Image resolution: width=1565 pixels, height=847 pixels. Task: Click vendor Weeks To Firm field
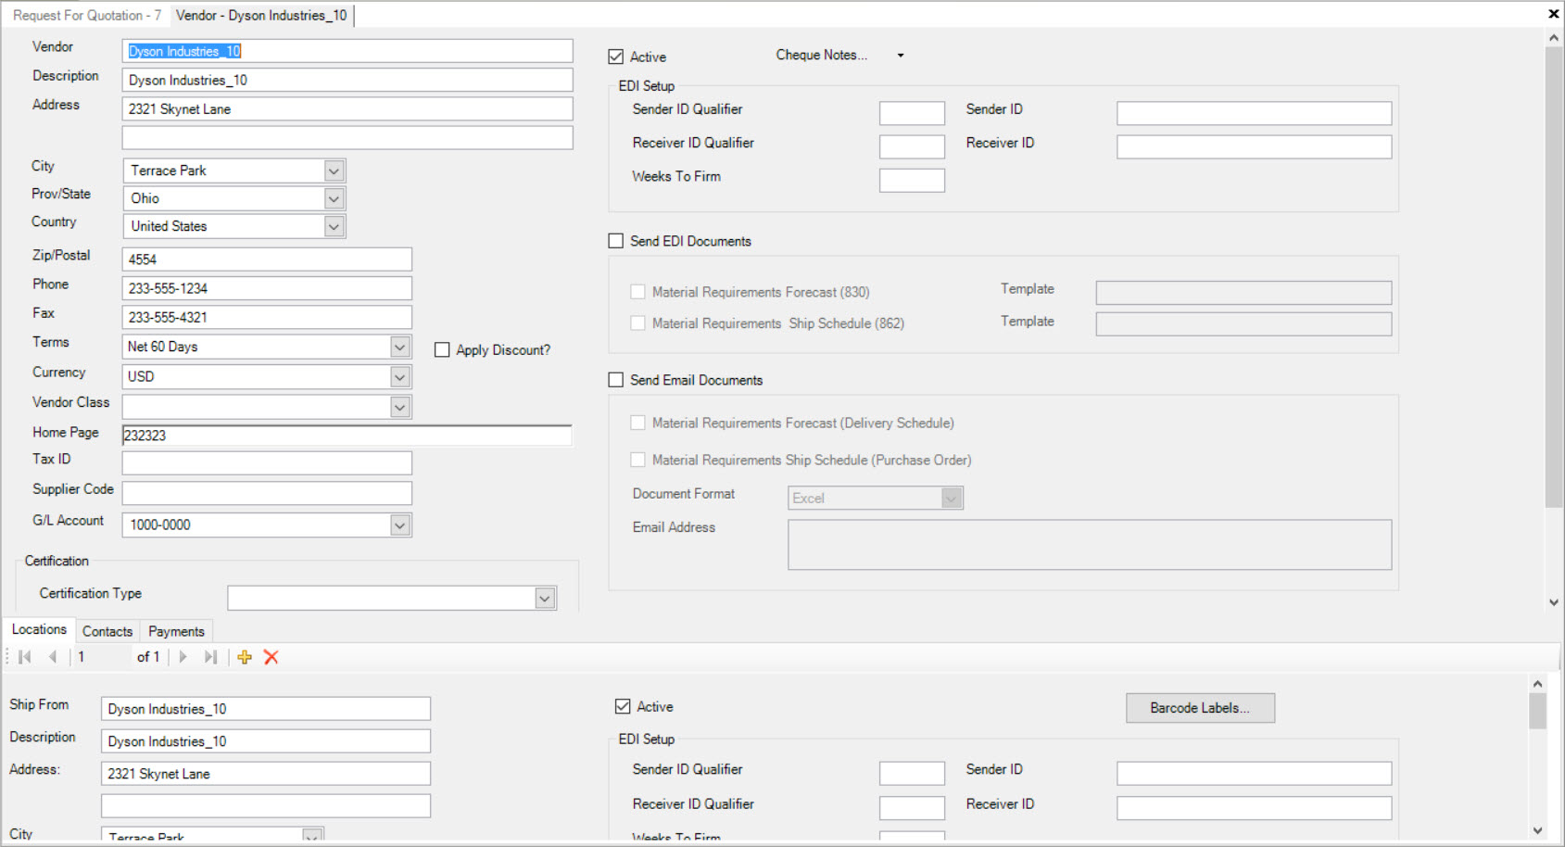912,180
